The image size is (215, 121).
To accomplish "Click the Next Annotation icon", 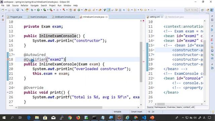I will [129, 10].
